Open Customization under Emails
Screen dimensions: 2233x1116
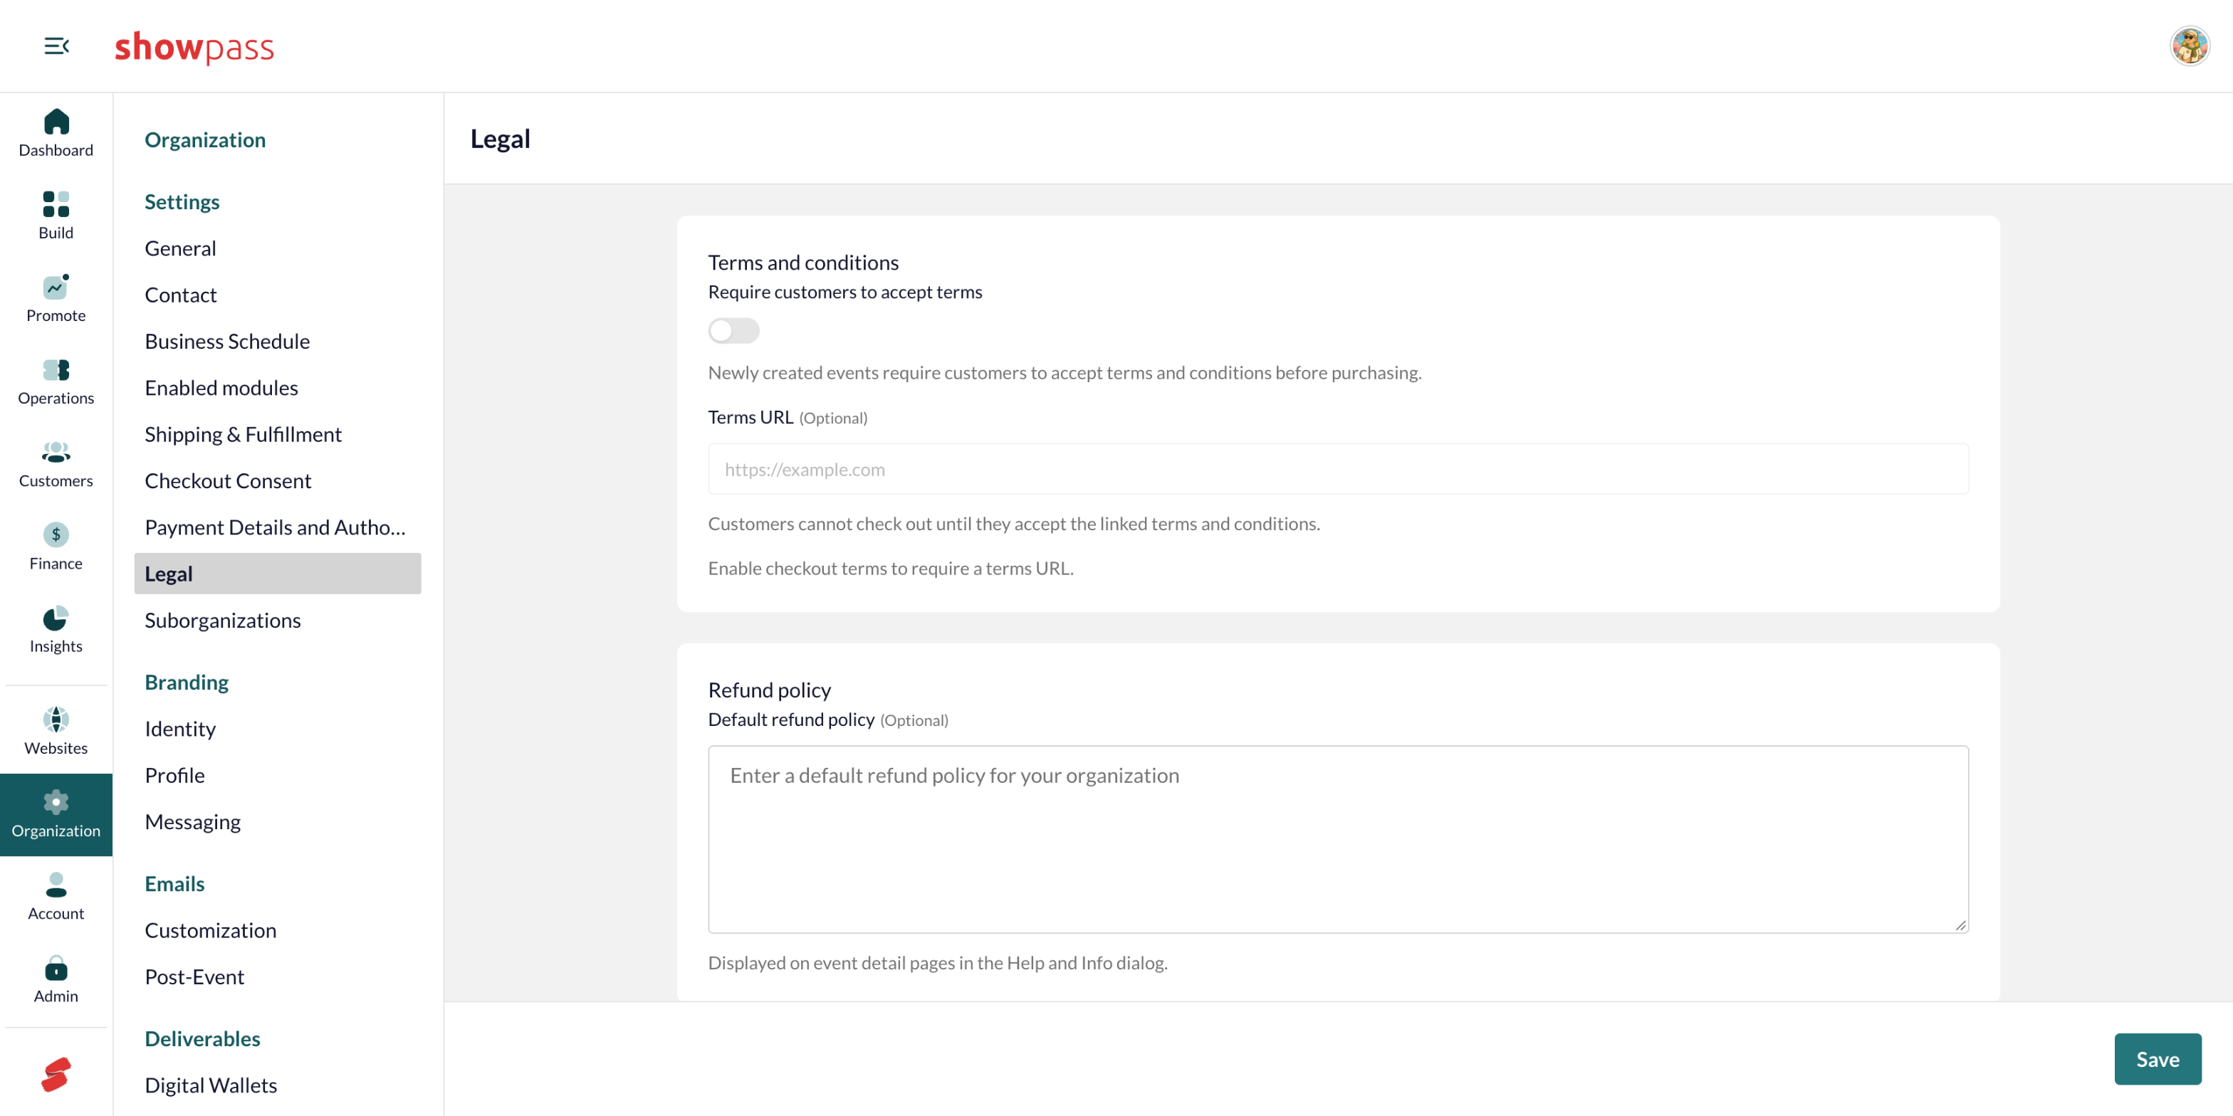click(x=211, y=930)
